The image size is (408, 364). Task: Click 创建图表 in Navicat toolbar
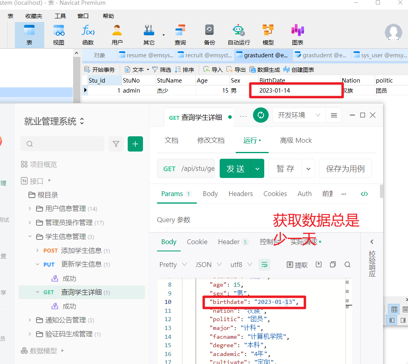tap(299, 70)
